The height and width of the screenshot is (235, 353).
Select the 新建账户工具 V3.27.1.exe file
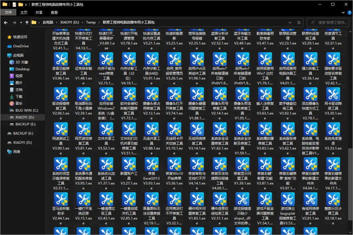[129, 174]
